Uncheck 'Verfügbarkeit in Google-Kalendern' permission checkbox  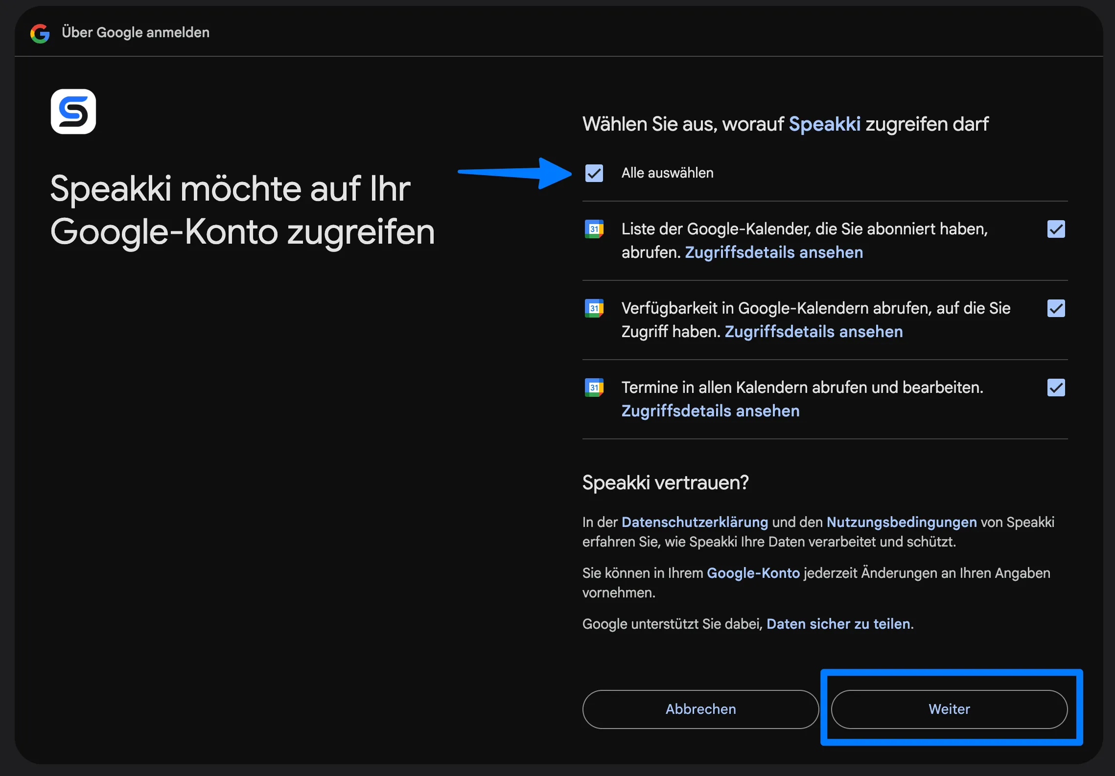tap(1056, 308)
